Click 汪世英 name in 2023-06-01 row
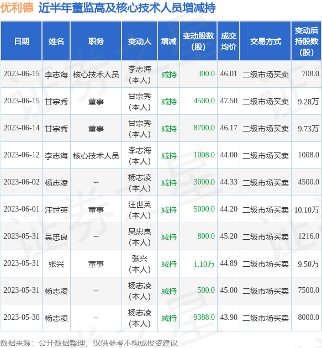The width and height of the screenshot is (322, 348). 56,209
